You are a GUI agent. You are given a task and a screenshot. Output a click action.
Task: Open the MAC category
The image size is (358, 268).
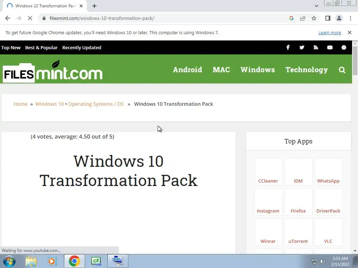[x=221, y=70]
